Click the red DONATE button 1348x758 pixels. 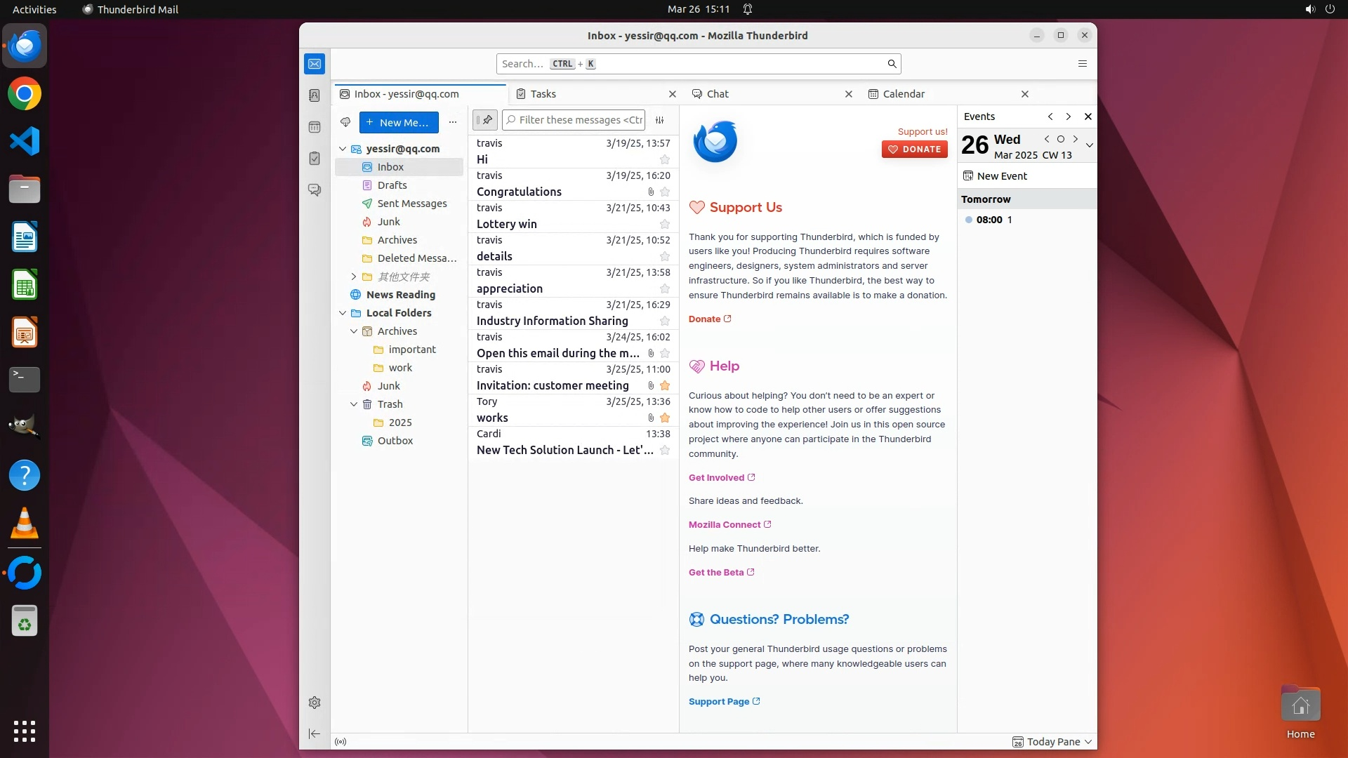(x=914, y=149)
